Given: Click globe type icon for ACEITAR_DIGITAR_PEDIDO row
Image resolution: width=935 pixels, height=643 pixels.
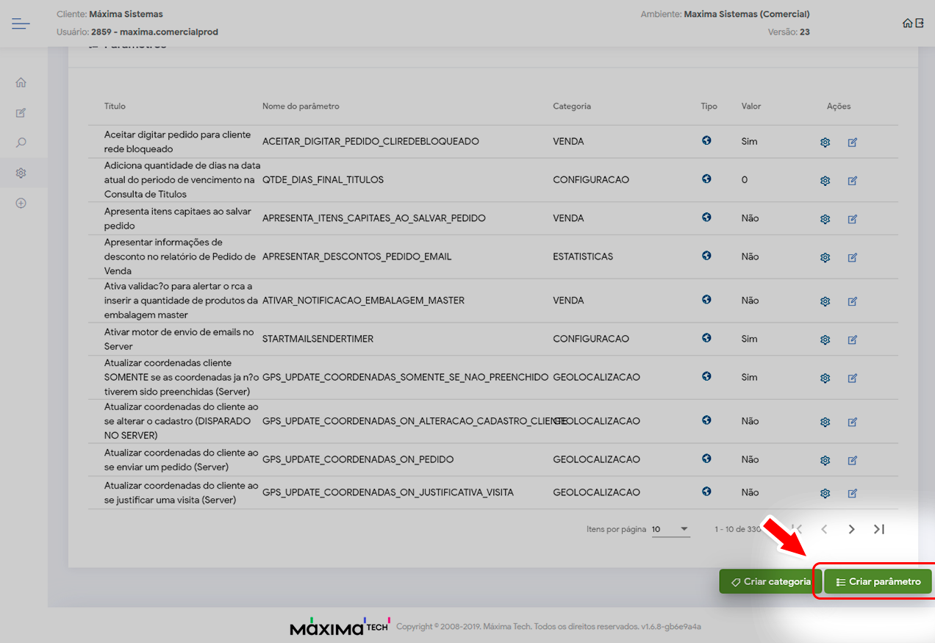Looking at the screenshot, I should [x=706, y=140].
